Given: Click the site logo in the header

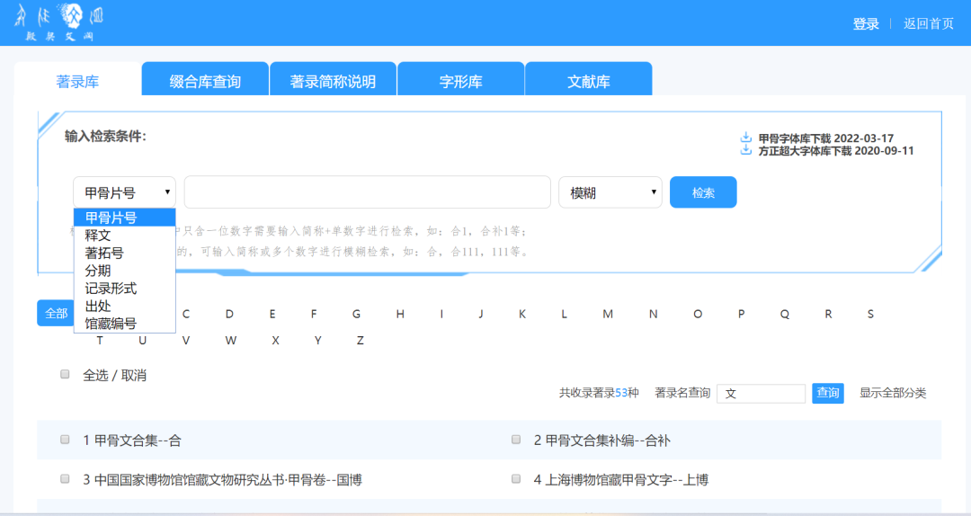Looking at the screenshot, I should [58, 22].
